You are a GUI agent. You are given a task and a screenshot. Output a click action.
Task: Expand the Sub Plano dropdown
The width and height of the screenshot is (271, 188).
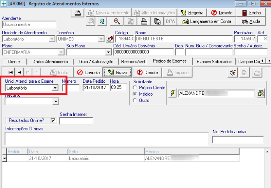tap(108, 52)
